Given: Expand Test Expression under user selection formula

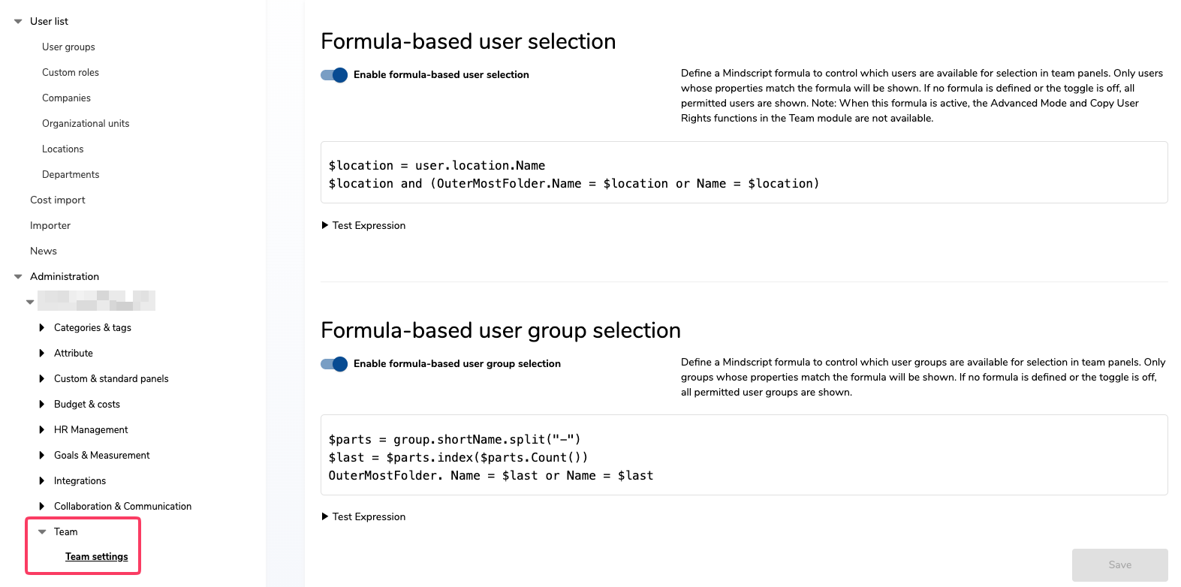Looking at the screenshot, I should (363, 226).
